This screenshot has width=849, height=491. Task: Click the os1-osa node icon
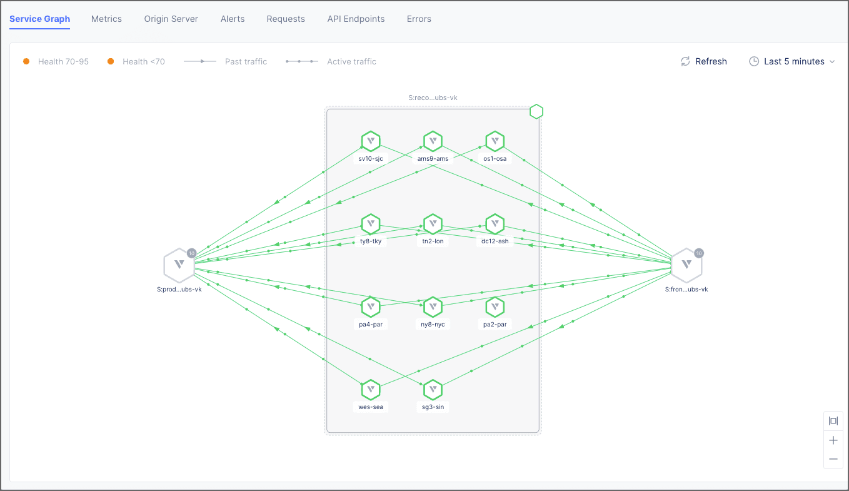(495, 141)
